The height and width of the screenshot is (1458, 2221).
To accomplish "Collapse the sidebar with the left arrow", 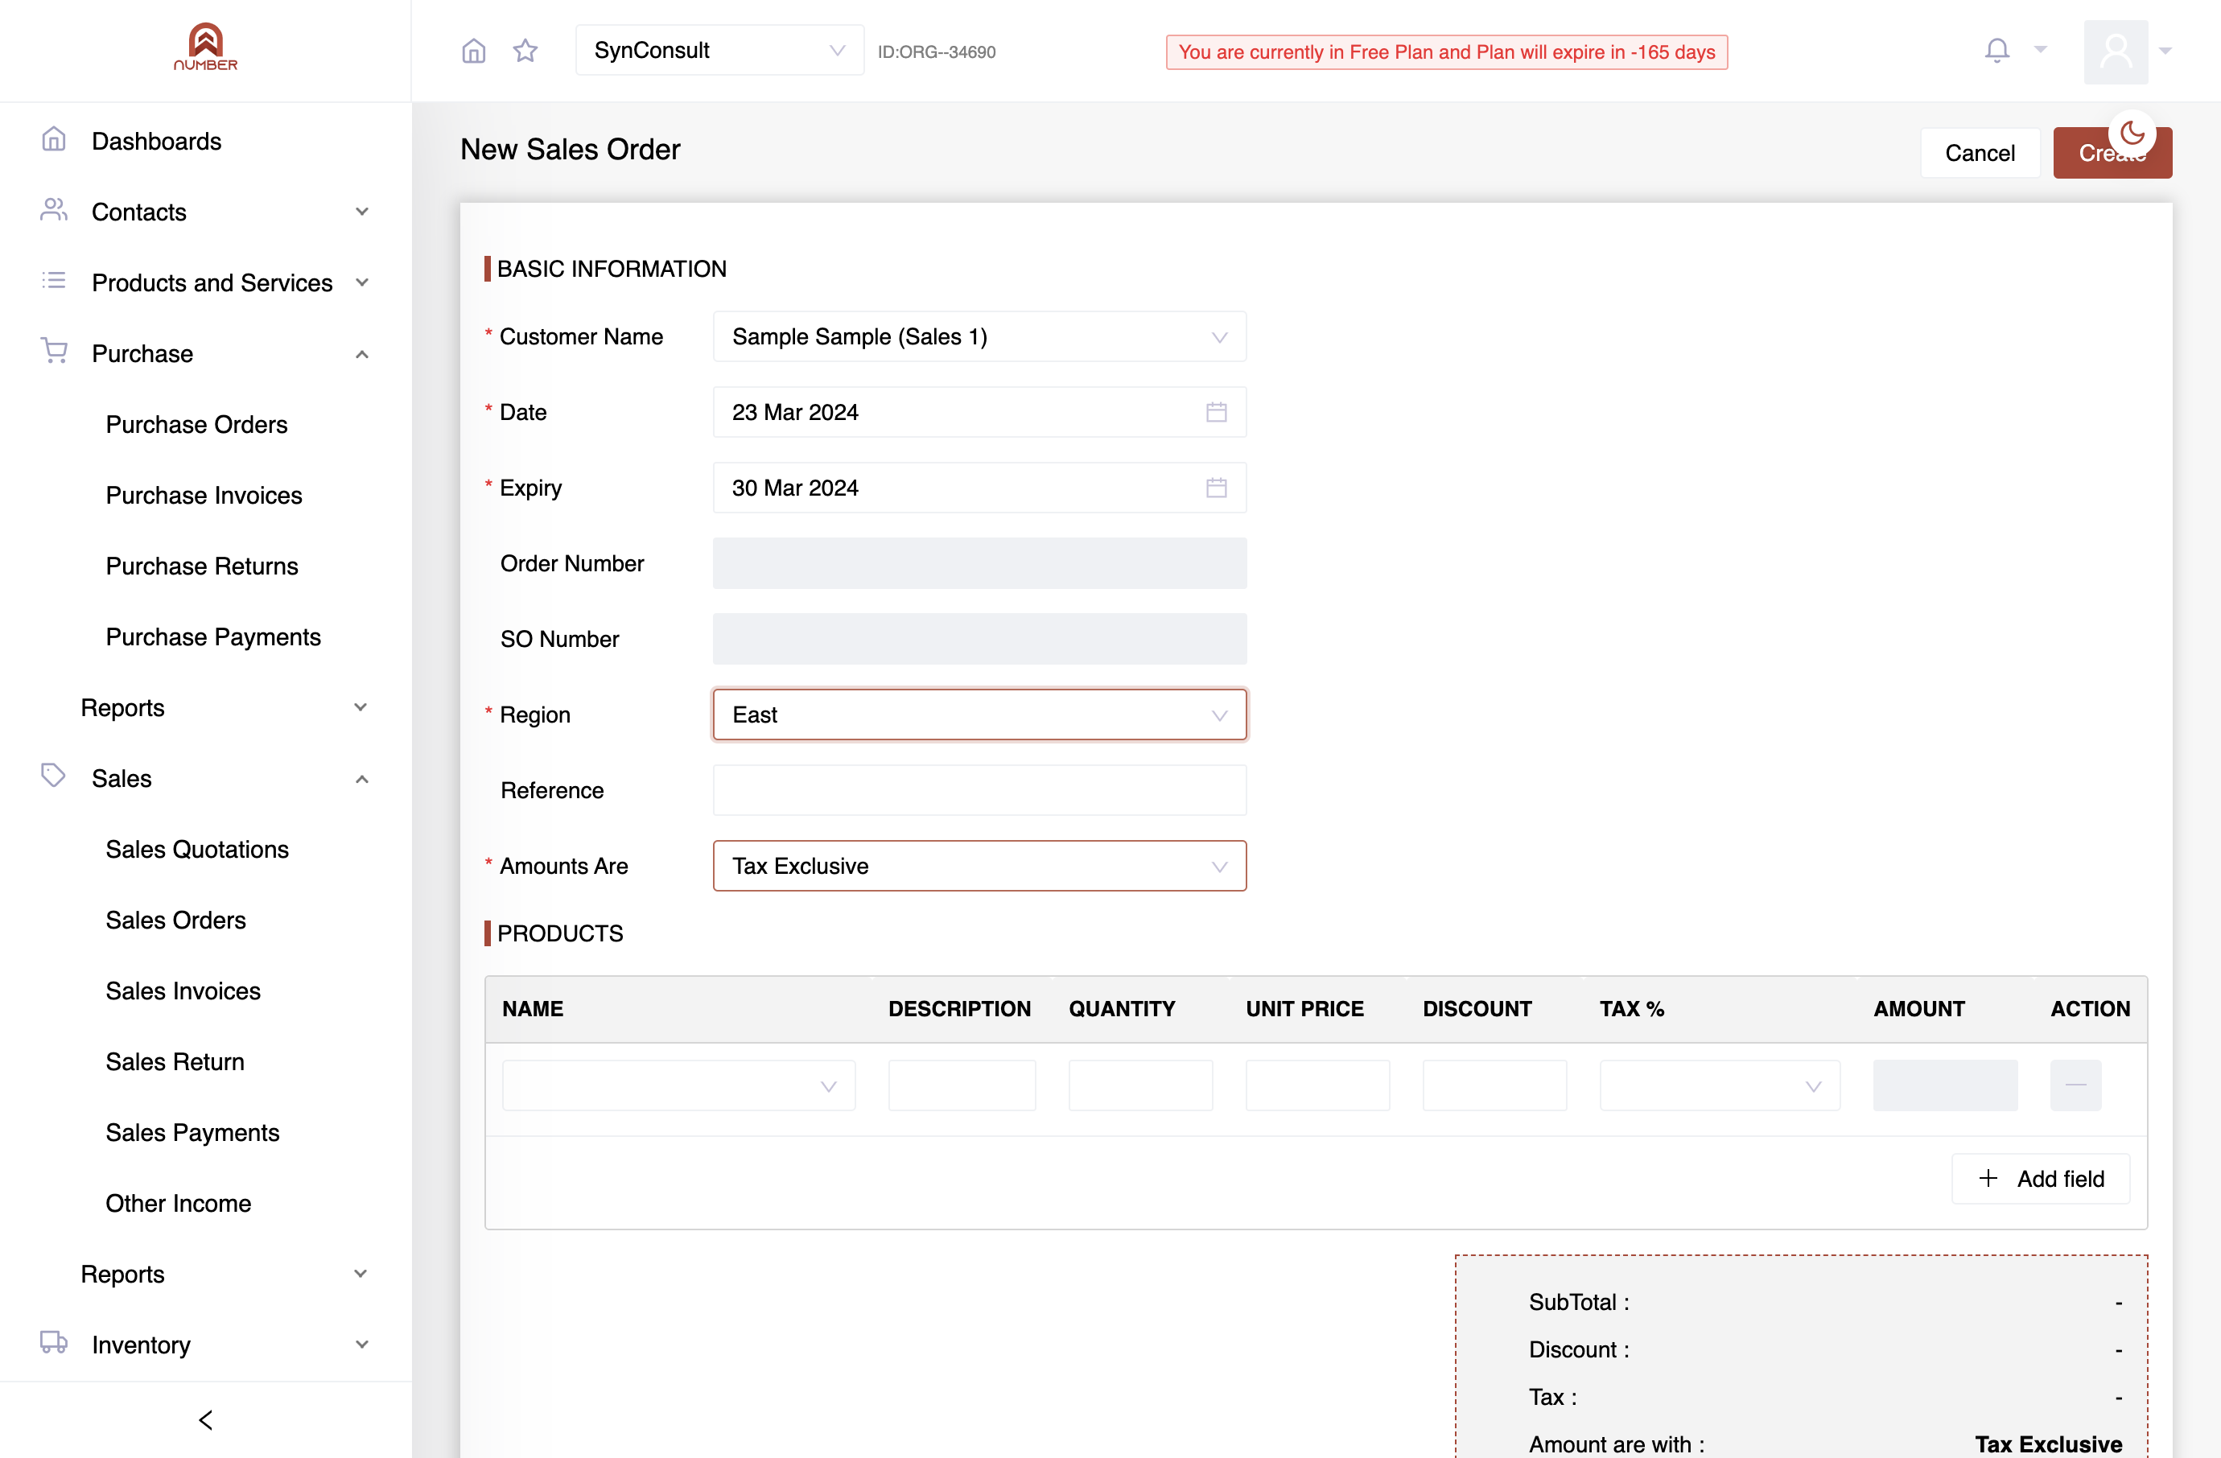I will pos(205,1419).
